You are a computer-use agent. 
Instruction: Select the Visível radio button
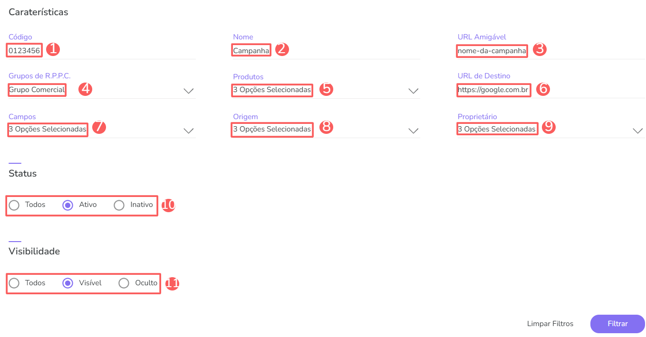click(68, 283)
